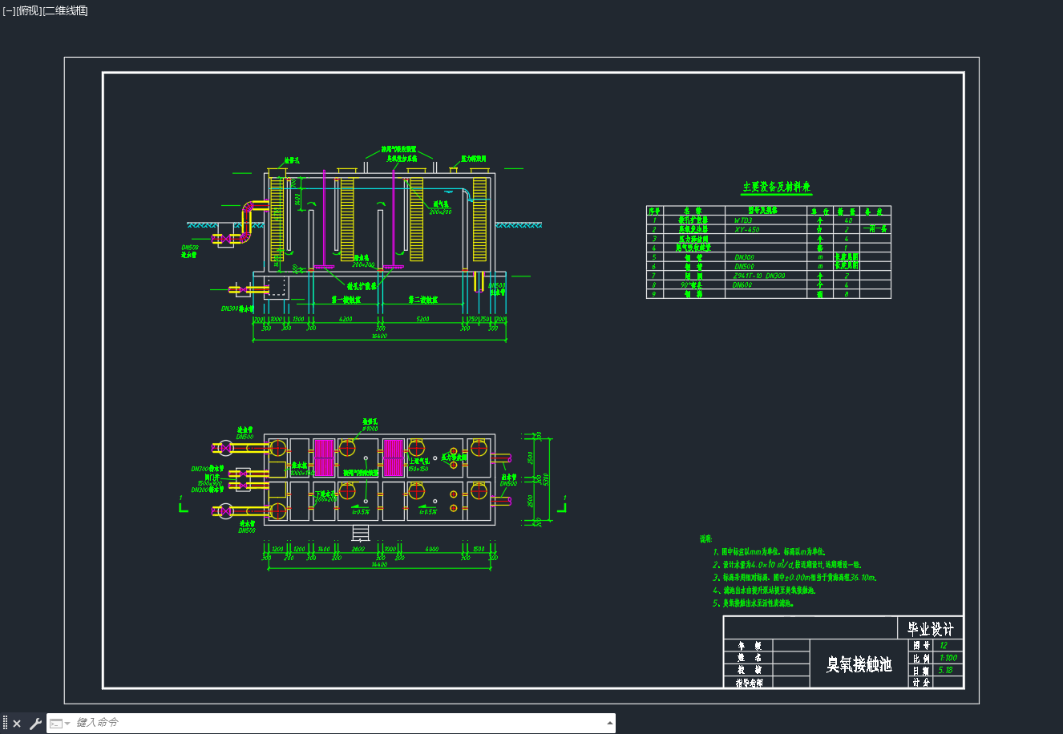Select the DN600 elbow specification cell
The image size is (1063, 734).
click(x=742, y=284)
